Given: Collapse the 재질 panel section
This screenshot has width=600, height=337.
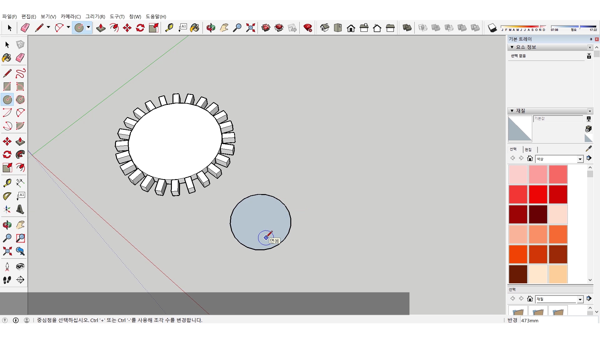Looking at the screenshot, I should [512, 111].
